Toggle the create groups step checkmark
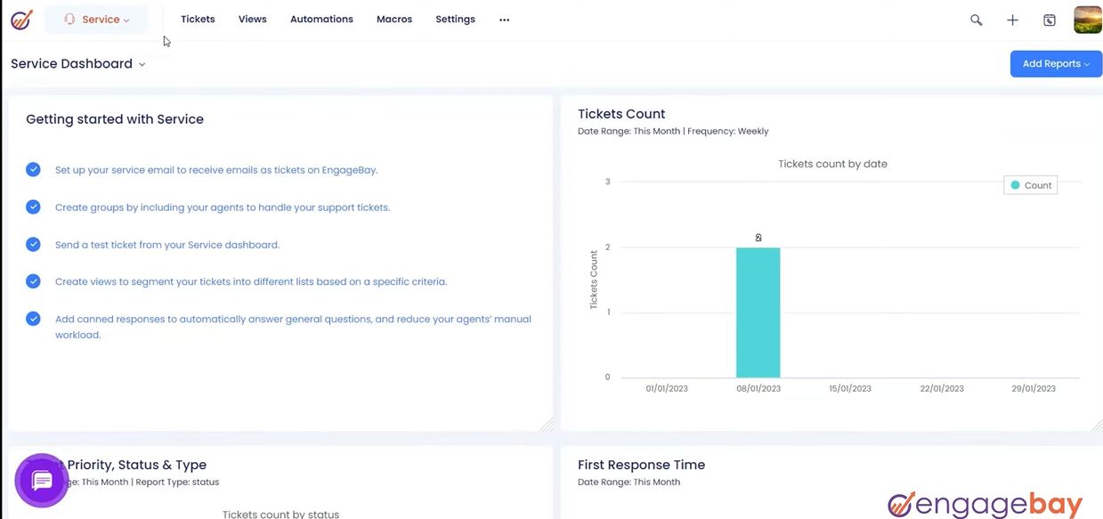Viewport: 1103px width, 519px height. click(x=33, y=207)
